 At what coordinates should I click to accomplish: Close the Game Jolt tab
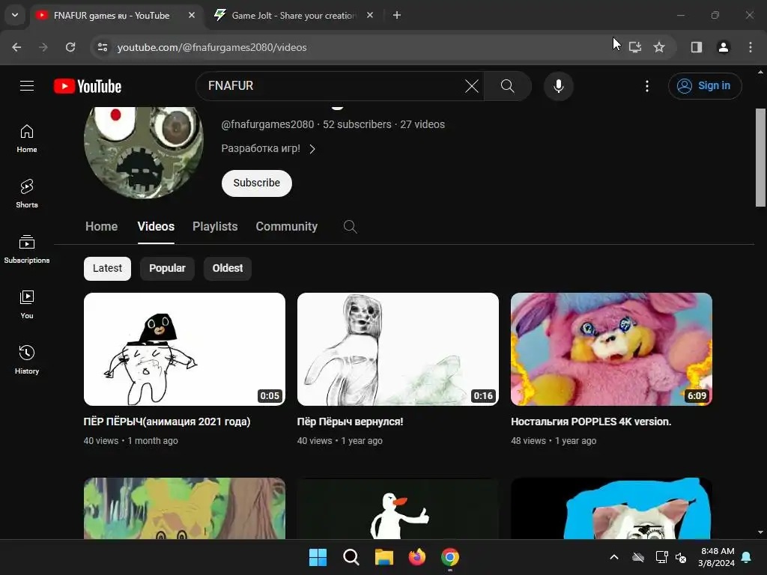[370, 15]
